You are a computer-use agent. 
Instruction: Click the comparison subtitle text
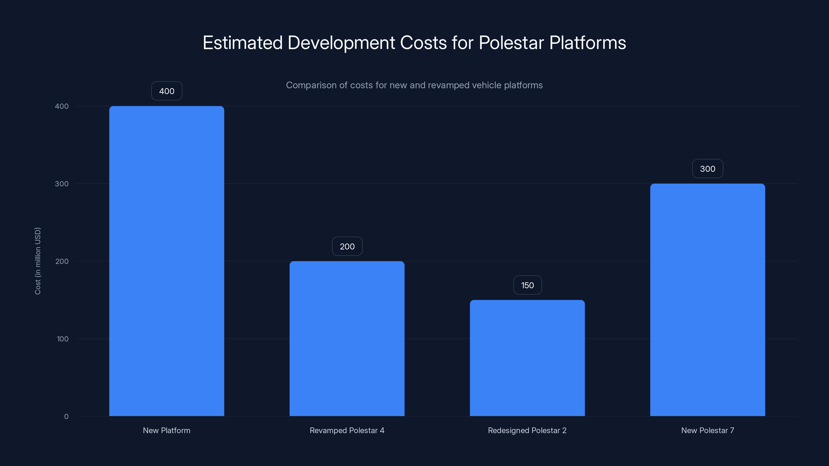[x=414, y=85]
